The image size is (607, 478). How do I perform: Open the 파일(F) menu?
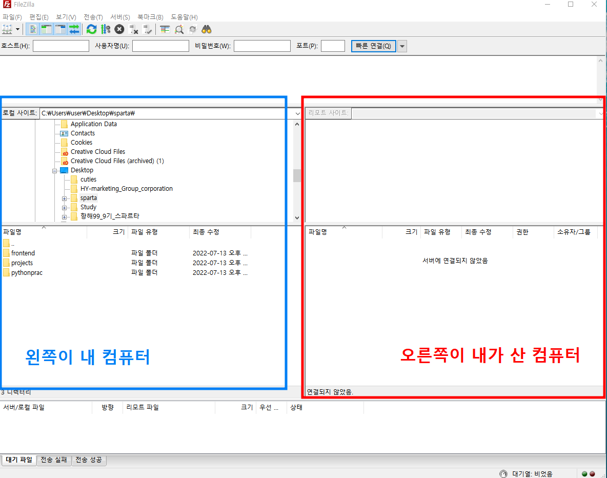(x=12, y=17)
